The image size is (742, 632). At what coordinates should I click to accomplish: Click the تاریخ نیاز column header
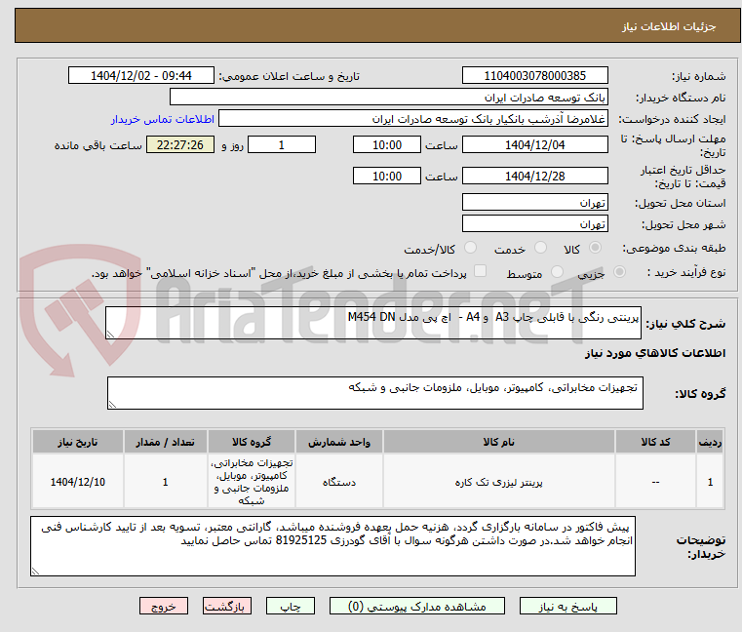click(x=78, y=442)
